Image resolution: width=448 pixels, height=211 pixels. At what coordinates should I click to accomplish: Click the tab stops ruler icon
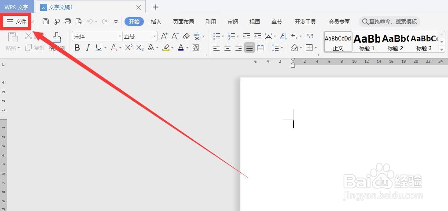coord(309,36)
